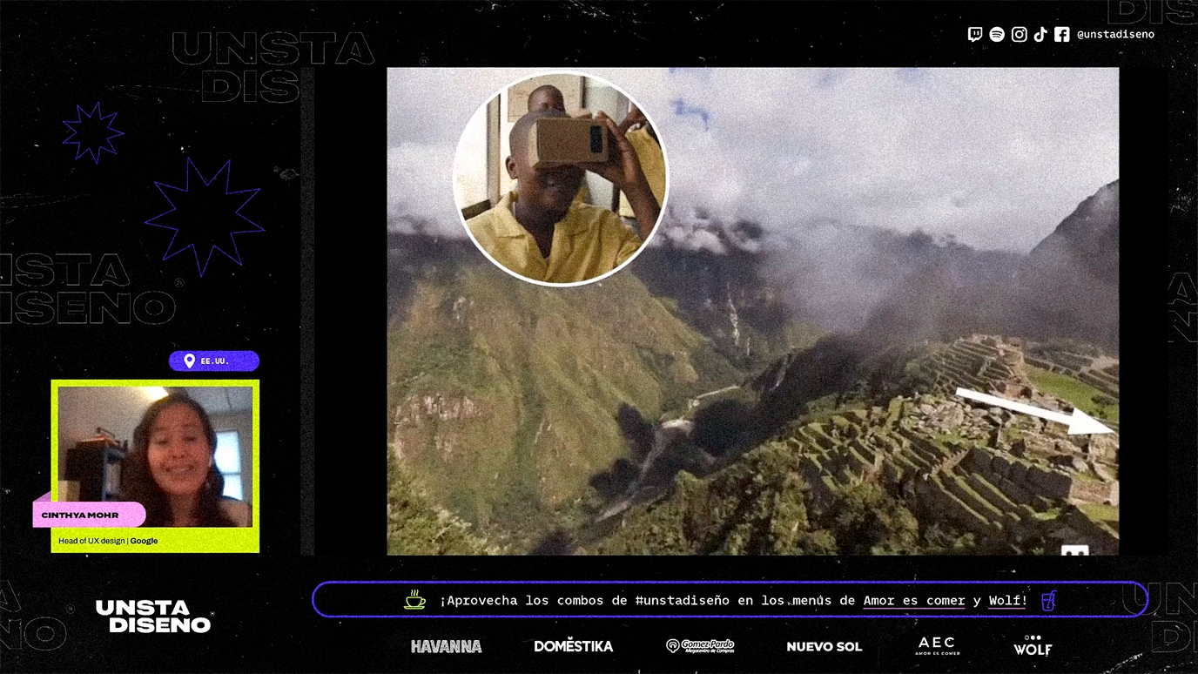
Task: Click the Domestika sponsor logo
Action: 573,646
